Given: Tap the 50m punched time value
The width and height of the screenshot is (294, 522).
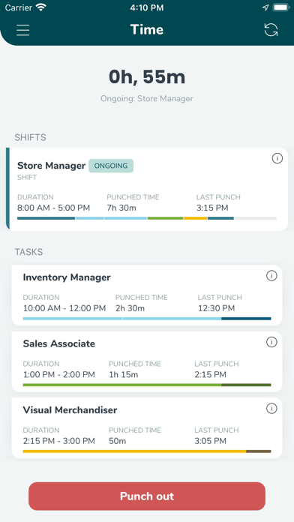Looking at the screenshot, I should 118,441.
